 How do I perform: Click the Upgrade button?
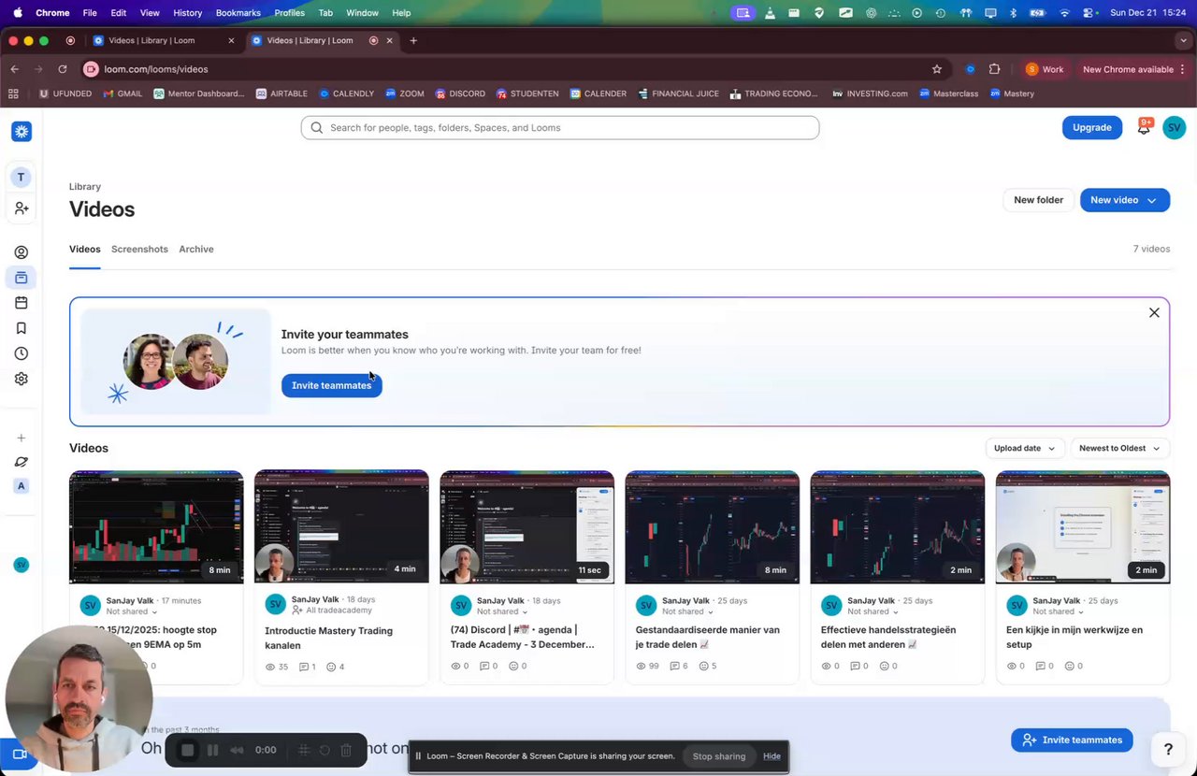(x=1091, y=128)
